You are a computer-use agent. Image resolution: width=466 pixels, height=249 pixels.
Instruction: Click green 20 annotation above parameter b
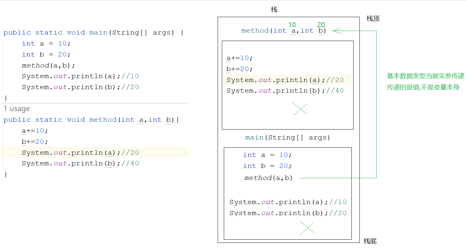[x=321, y=25]
